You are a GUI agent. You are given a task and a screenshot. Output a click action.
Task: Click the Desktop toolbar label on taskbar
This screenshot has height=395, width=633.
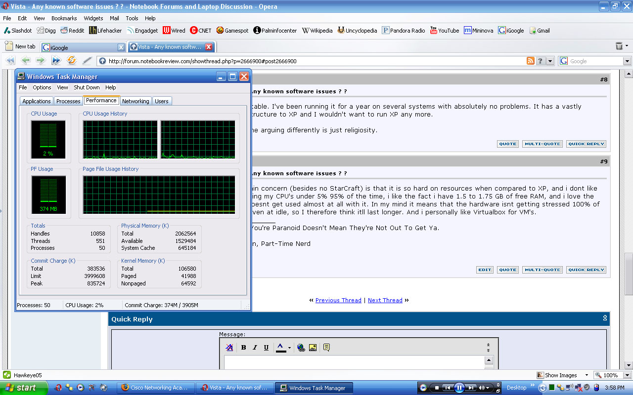tap(517, 388)
